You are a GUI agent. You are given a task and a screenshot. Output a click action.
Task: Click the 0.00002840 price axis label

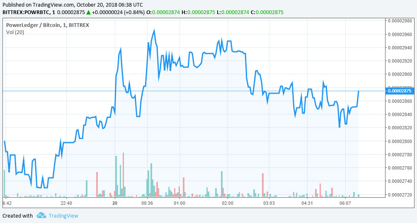400,114
